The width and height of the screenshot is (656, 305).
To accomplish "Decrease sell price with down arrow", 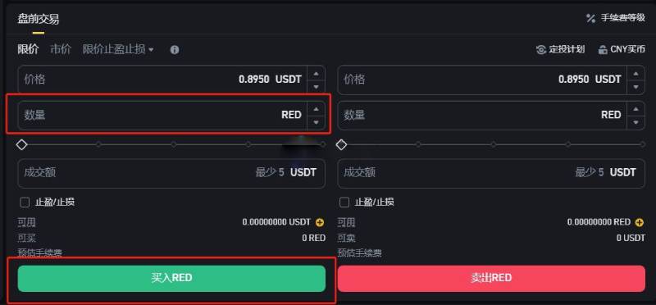I will 636,87.
